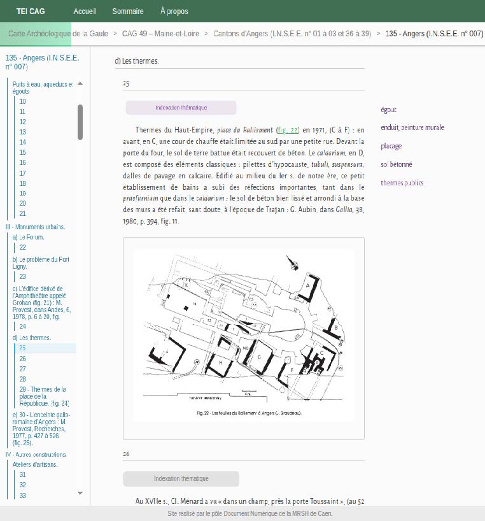Open Cantons d'Angers breadcrumb link
The image size is (485, 521).
[x=292, y=32]
